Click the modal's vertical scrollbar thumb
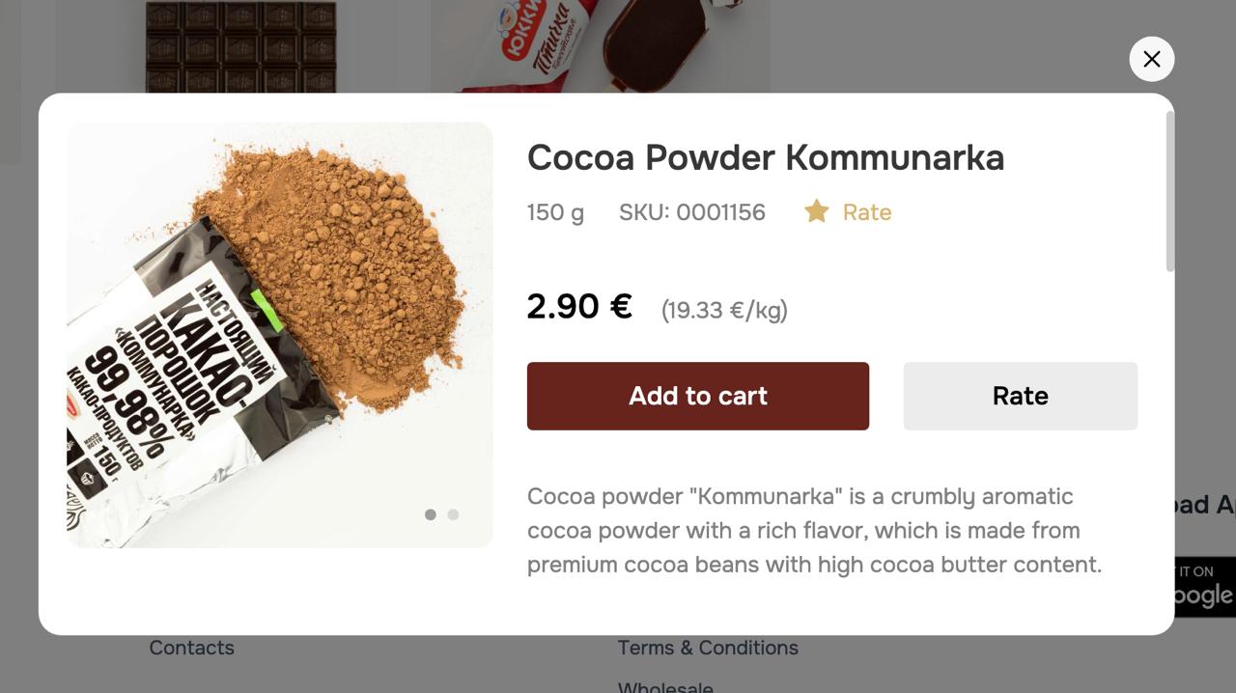Image resolution: width=1236 pixels, height=693 pixels. [x=1169, y=191]
